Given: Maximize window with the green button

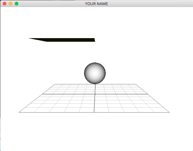Looking at the screenshot, I should 17,4.
